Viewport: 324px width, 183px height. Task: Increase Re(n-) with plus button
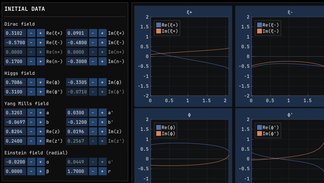41,61
